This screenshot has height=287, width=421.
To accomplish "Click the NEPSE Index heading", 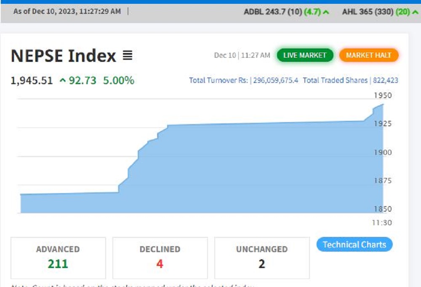I will coord(63,56).
